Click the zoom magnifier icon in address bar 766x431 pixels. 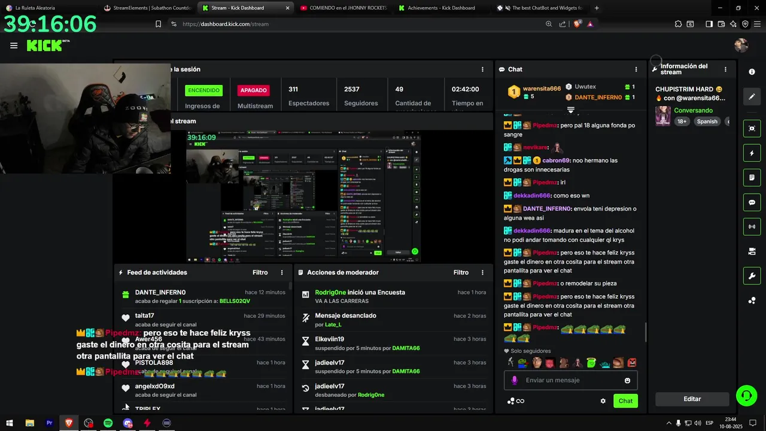(549, 24)
